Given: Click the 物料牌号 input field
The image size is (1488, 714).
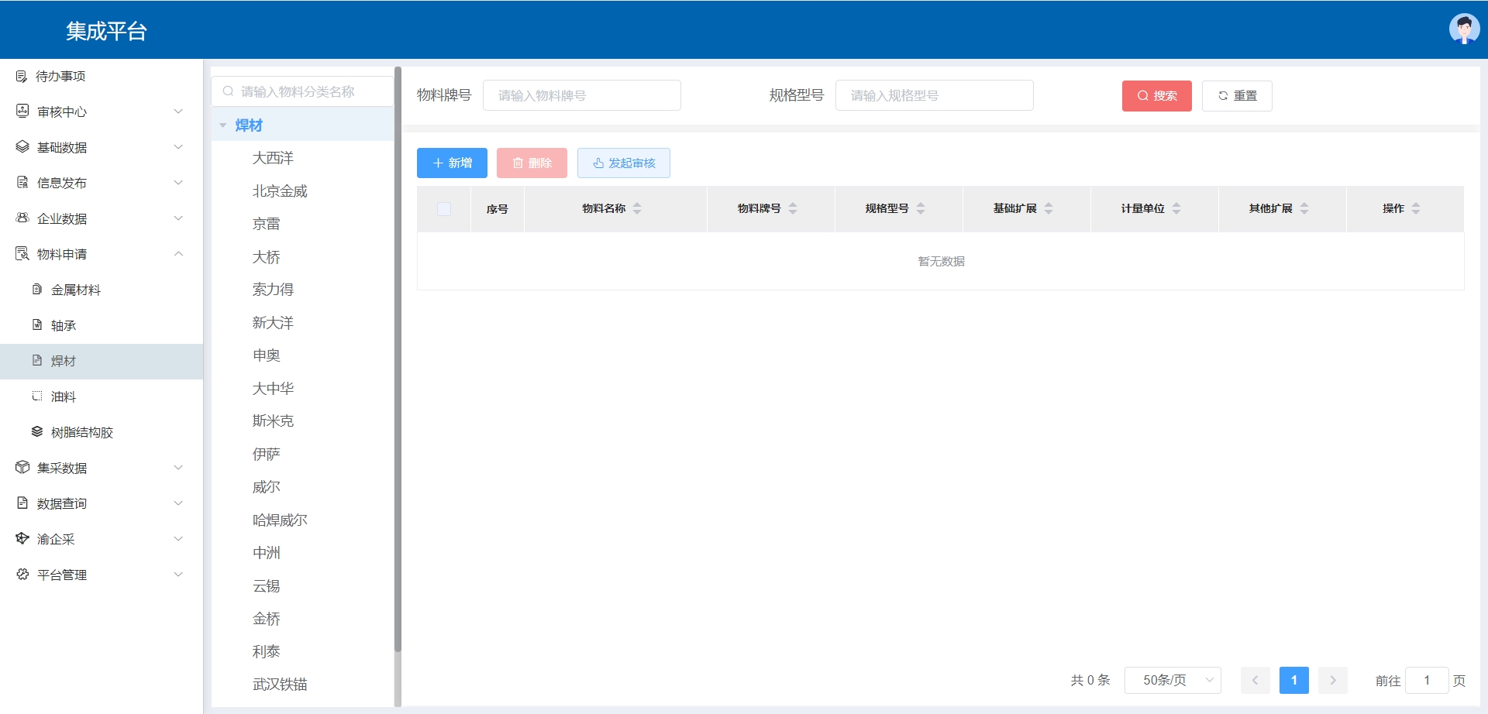Looking at the screenshot, I should coord(581,95).
